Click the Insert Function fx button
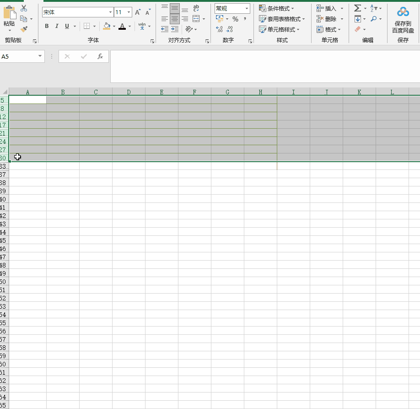The image size is (420, 409). pos(100,56)
